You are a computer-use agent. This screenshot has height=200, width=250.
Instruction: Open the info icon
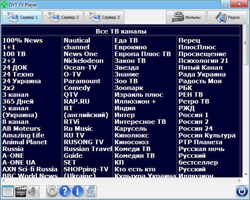click(78, 191)
